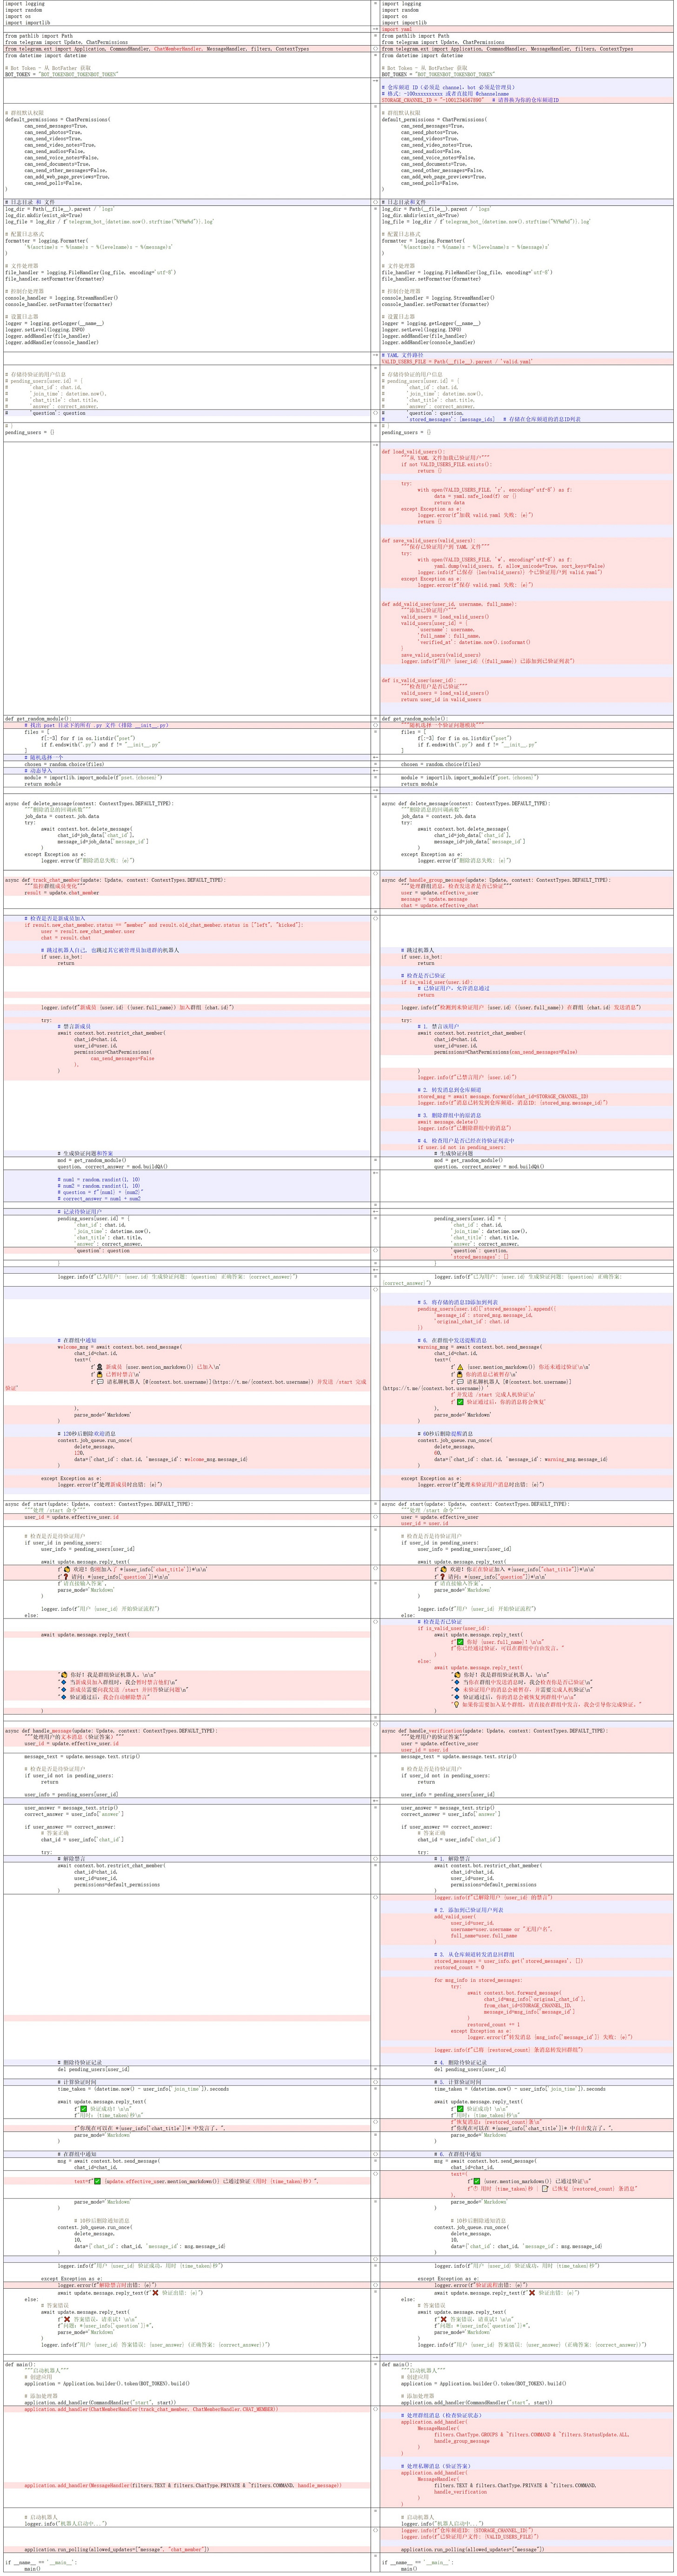This screenshot has width=677, height=2576.
Task: Click 'restored_count = 0' in right pane
Action: [459, 1967]
